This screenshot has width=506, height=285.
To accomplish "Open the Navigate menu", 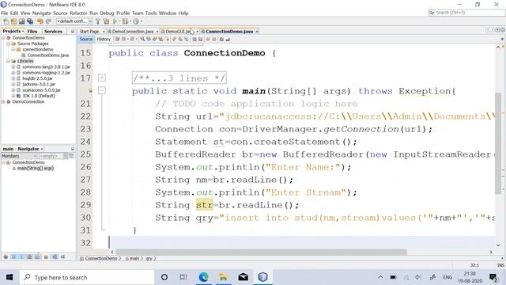I will pos(42,13).
